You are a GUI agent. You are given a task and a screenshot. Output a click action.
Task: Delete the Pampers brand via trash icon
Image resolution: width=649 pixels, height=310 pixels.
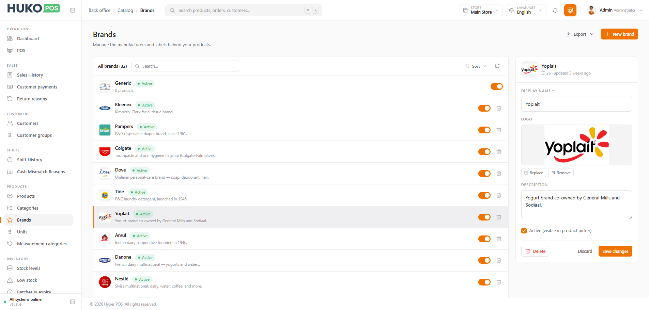click(499, 130)
